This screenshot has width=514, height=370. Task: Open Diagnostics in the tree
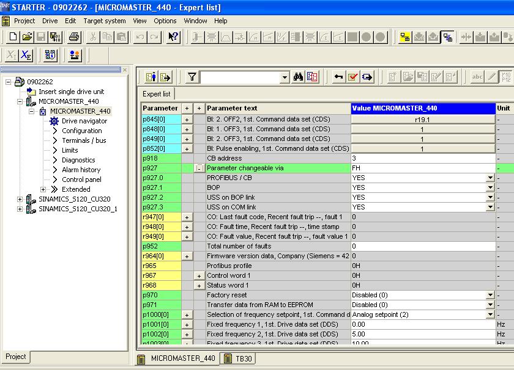(x=78, y=161)
